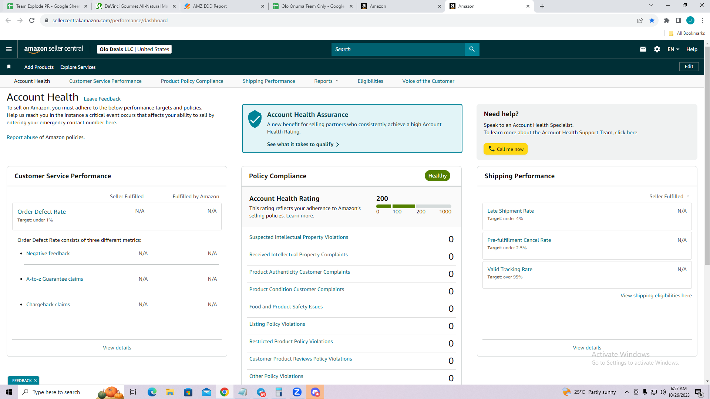This screenshot has width=710, height=399.
Task: Dismiss the FEEDBACK tab with its X
Action: (36, 381)
